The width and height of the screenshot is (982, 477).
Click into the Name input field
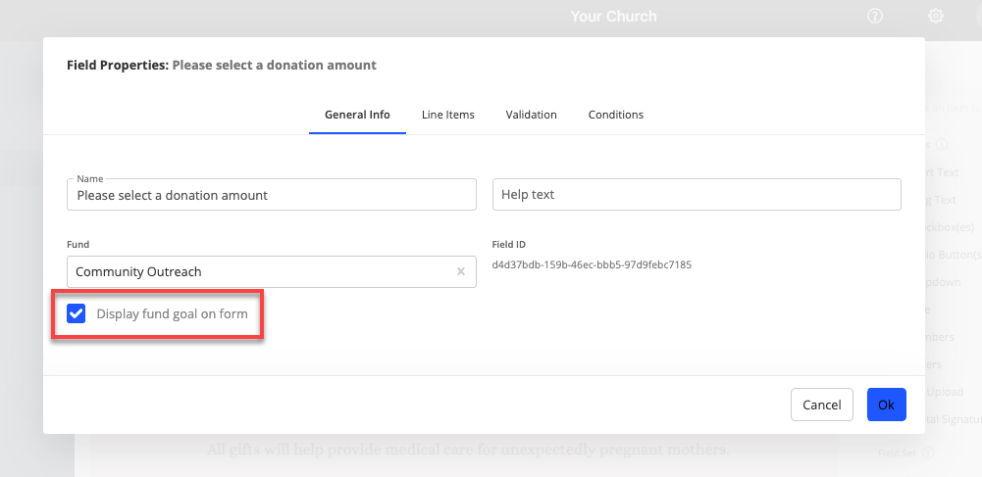(x=272, y=195)
